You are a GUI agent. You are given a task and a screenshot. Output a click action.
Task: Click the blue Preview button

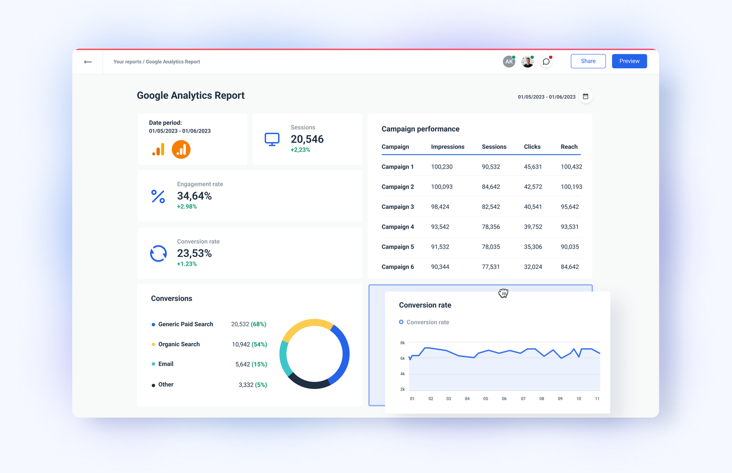tap(629, 61)
